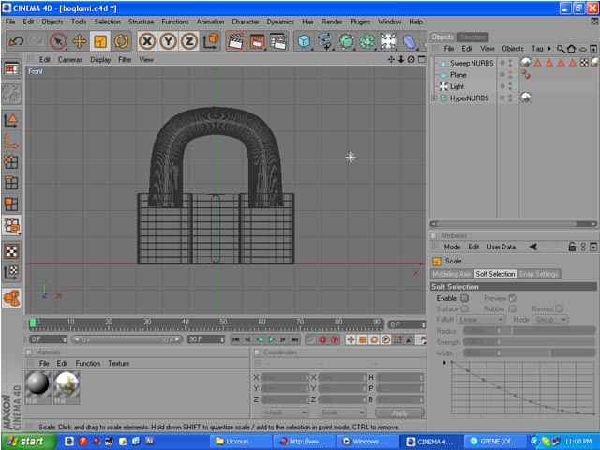
Task: Add deformer object icon
Action: point(409,41)
